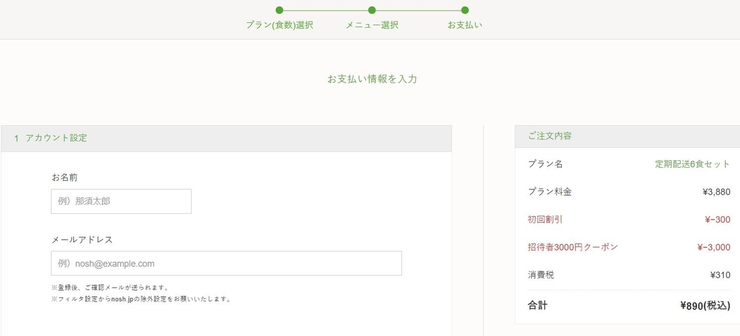Click the プラン料金 label
Viewport: 740px width, 336px height.
[549, 192]
